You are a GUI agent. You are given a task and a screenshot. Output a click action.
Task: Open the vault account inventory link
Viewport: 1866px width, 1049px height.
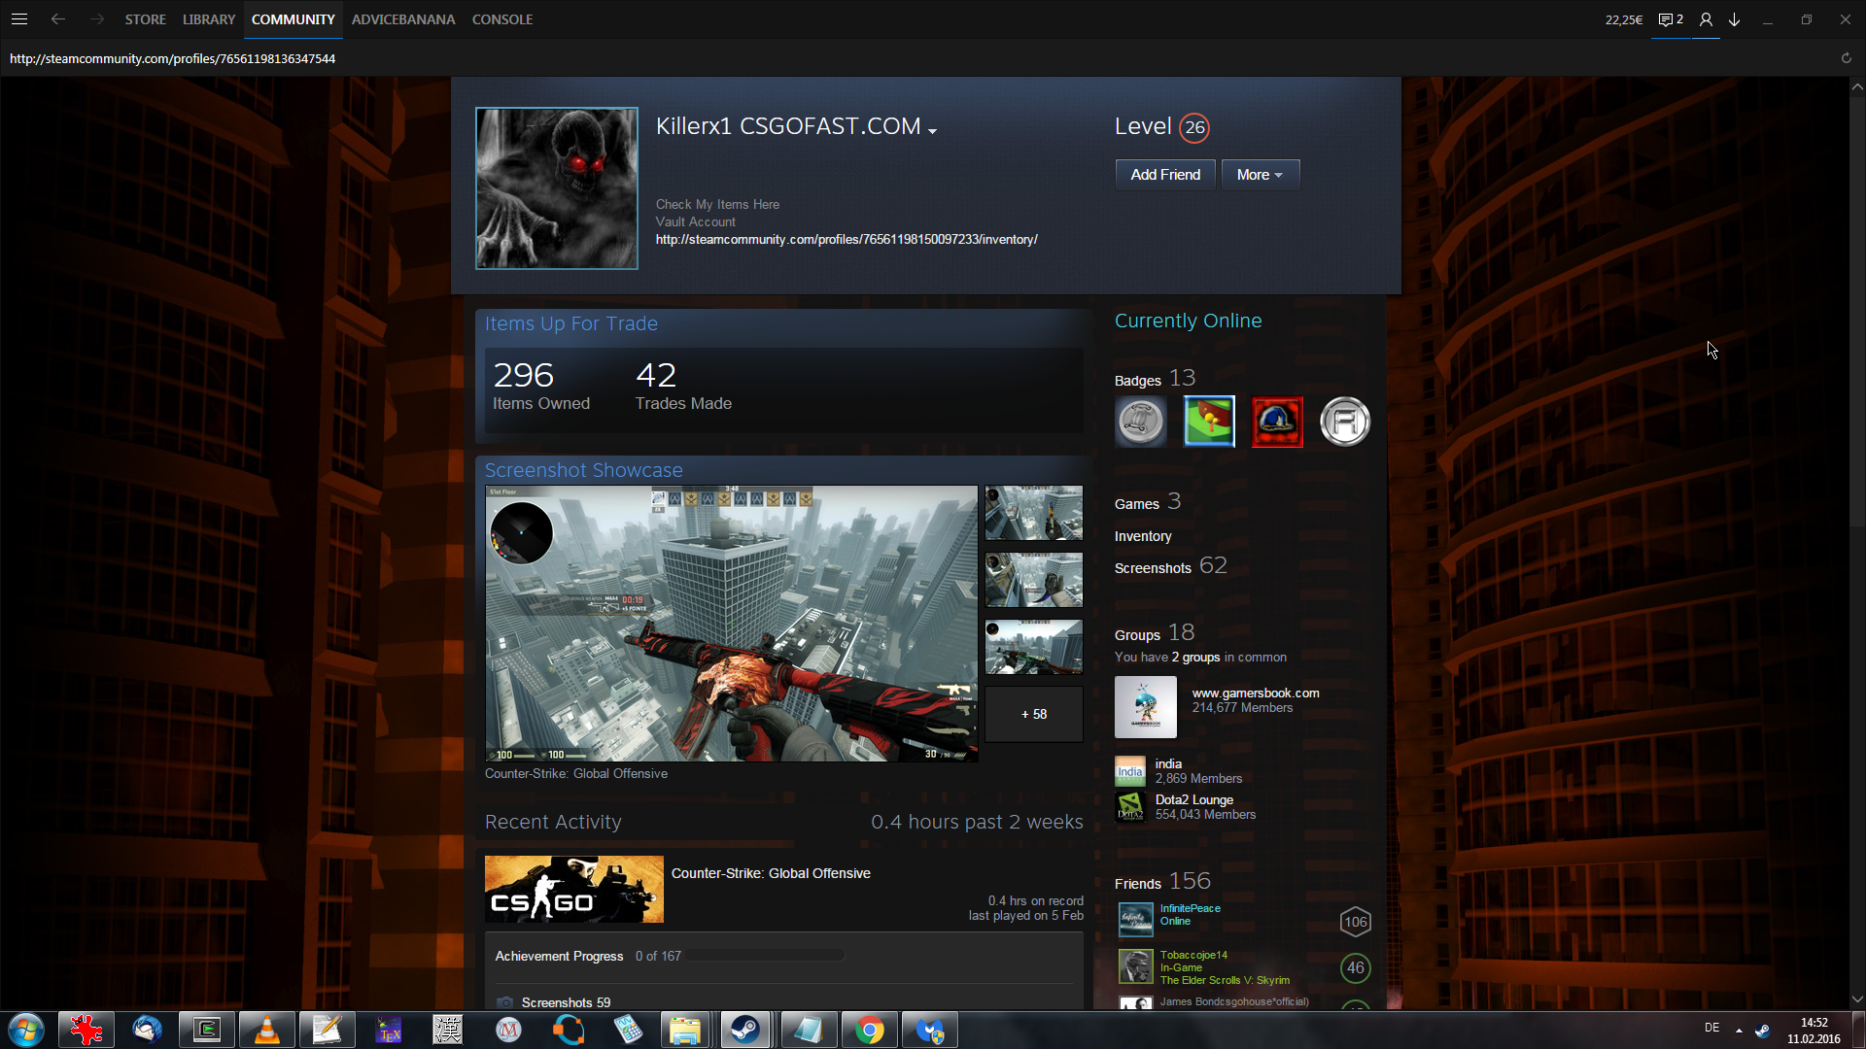point(847,240)
